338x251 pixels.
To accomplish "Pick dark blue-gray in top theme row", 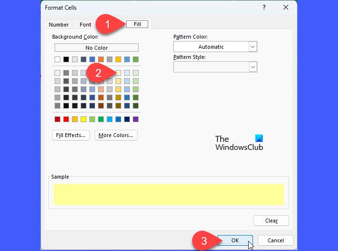I will click(x=84, y=59).
